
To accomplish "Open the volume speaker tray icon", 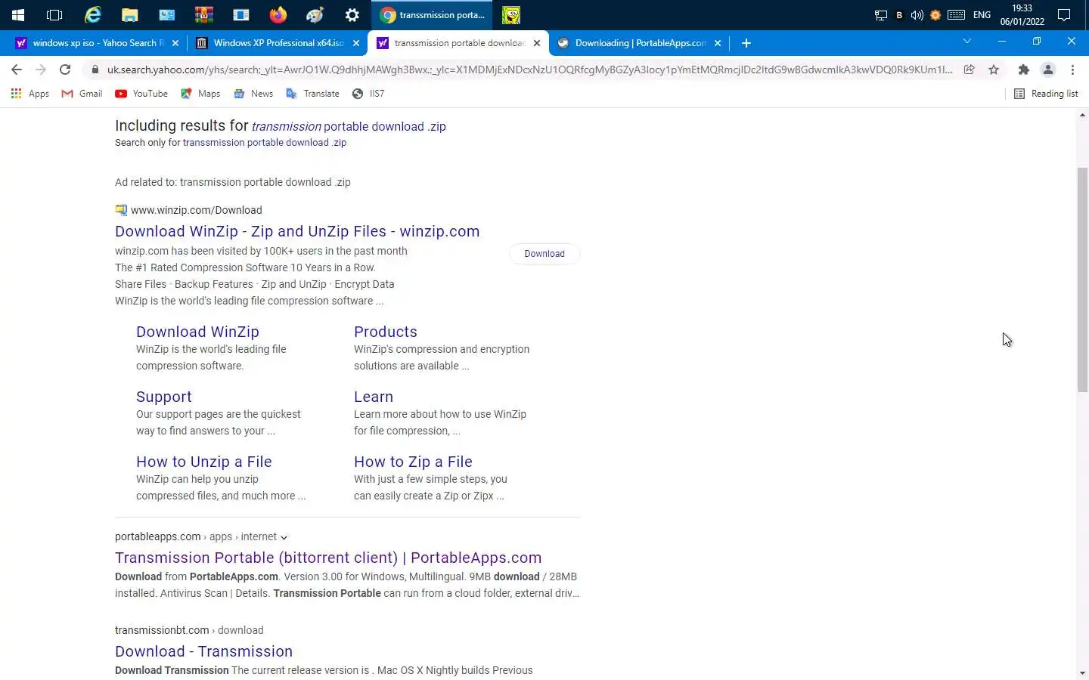I will point(917,15).
